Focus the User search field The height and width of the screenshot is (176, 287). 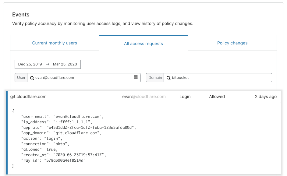[84, 78]
